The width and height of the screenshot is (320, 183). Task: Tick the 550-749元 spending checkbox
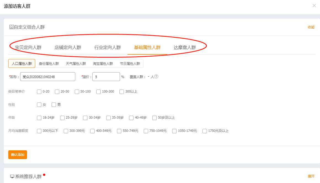(x=119, y=131)
